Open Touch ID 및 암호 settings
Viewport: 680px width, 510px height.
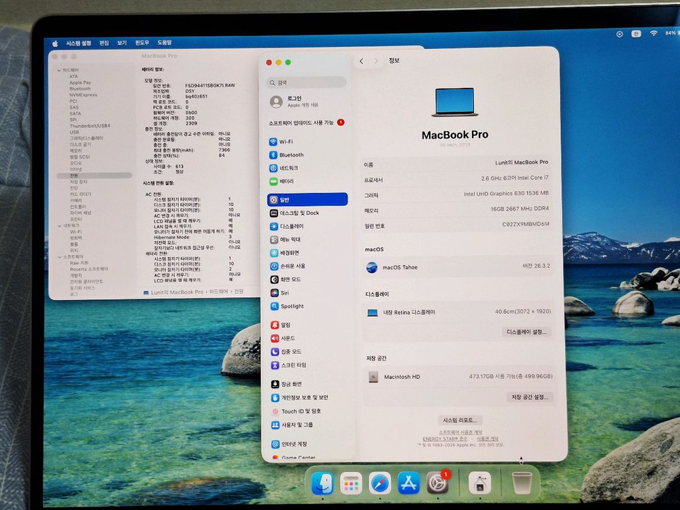pyautogui.click(x=296, y=411)
